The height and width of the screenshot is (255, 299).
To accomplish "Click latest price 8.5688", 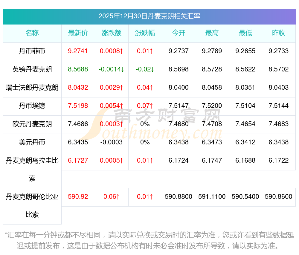I will coord(78,69).
